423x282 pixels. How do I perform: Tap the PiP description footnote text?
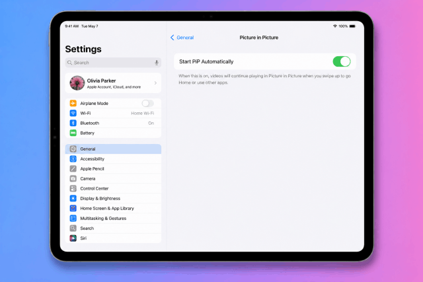coord(264,79)
